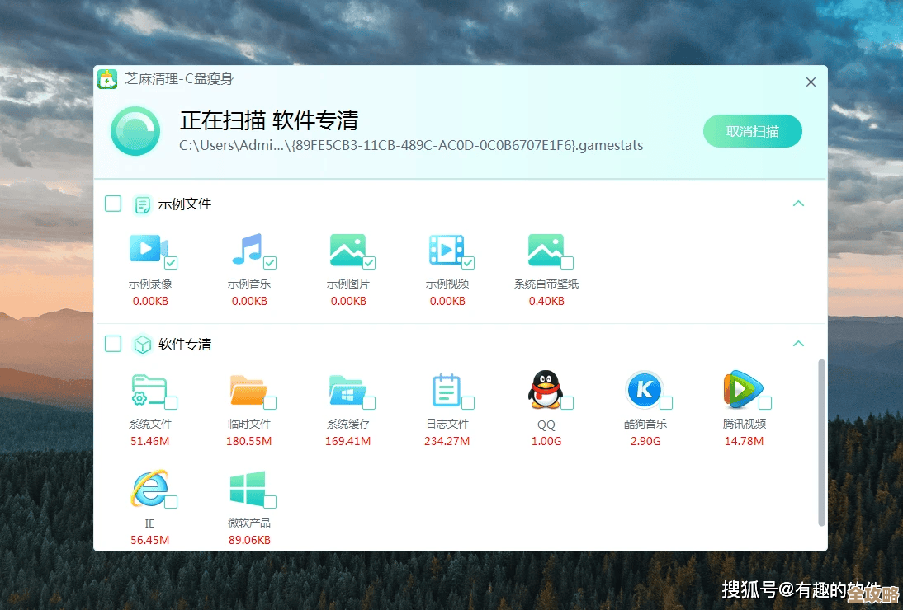Click the 示例录像 video recording icon
This screenshot has width=903, height=610.
click(x=150, y=250)
